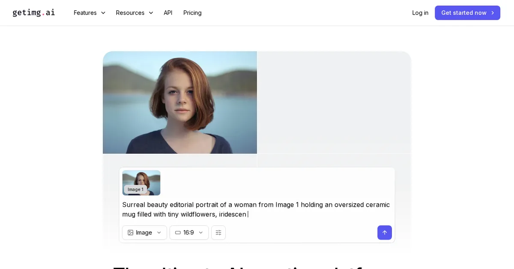This screenshot has height=269, width=514.
Task: Open the generated woman portrait image
Action: [x=180, y=102]
